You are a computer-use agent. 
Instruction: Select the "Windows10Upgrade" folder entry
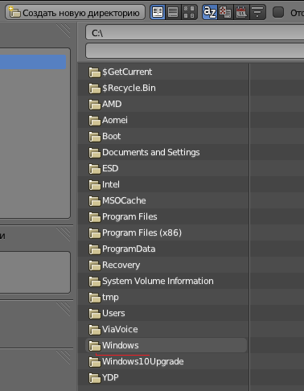[x=143, y=361]
